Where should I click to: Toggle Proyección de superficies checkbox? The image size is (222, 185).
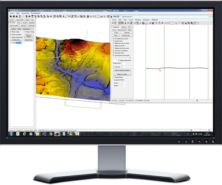coord(113,51)
